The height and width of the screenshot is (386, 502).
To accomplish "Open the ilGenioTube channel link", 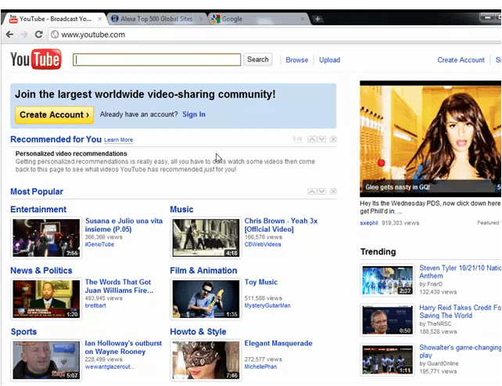I will coord(99,244).
